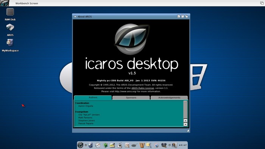Click the authors list vertical scrollbar thumb
265x149 pixels.
tap(185, 110)
